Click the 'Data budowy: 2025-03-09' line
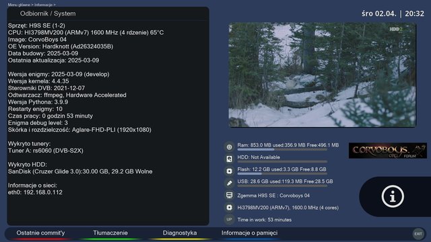This screenshot has width=431, height=242. (x=43, y=53)
